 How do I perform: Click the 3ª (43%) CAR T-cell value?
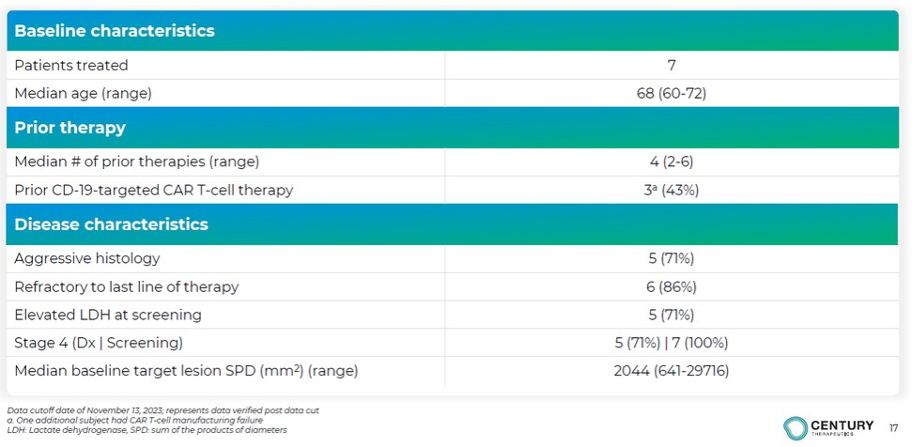click(x=671, y=190)
